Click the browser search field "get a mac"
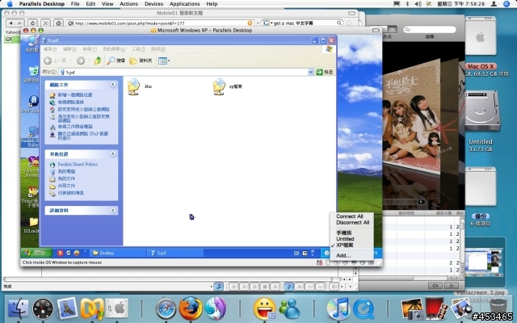 303,23
